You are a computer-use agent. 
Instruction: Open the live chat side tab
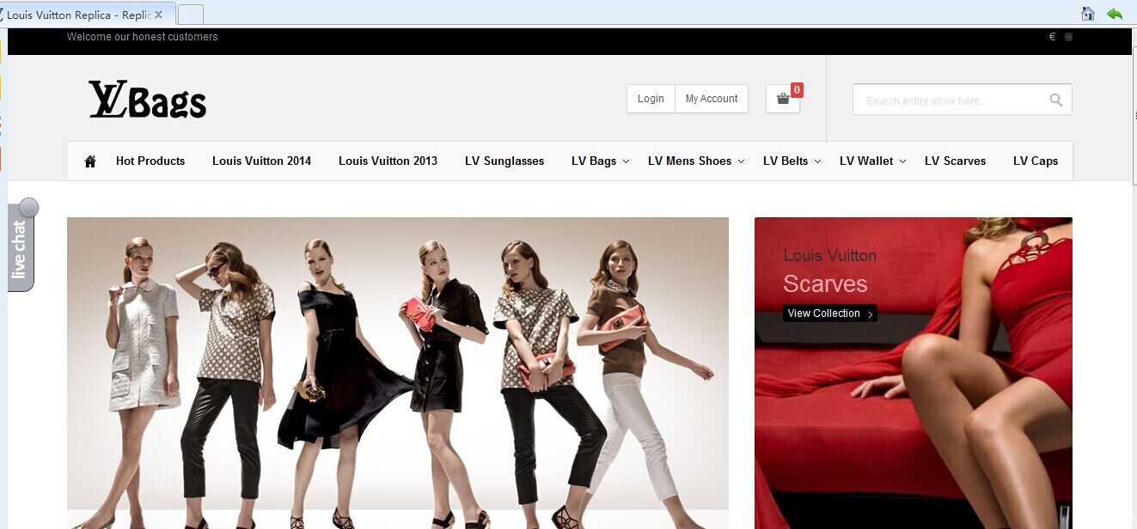click(21, 247)
